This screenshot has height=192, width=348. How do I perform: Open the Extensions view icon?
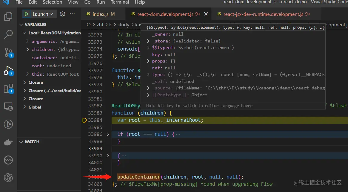9,89
